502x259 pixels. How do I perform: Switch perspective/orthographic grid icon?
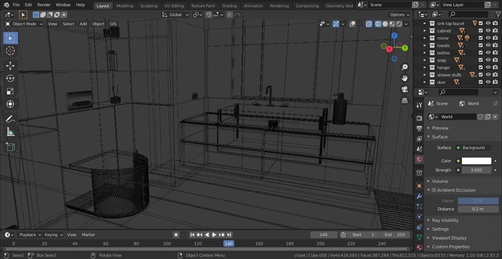[x=405, y=100]
